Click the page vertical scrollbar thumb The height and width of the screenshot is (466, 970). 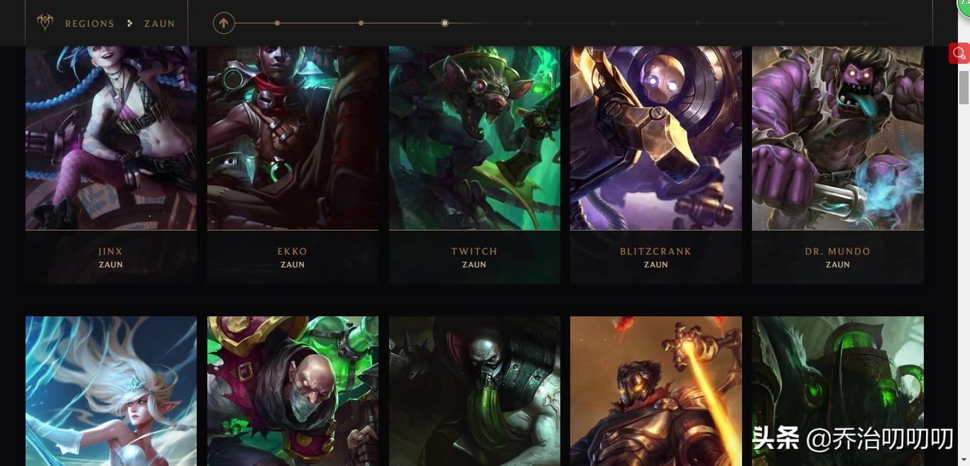point(964,87)
